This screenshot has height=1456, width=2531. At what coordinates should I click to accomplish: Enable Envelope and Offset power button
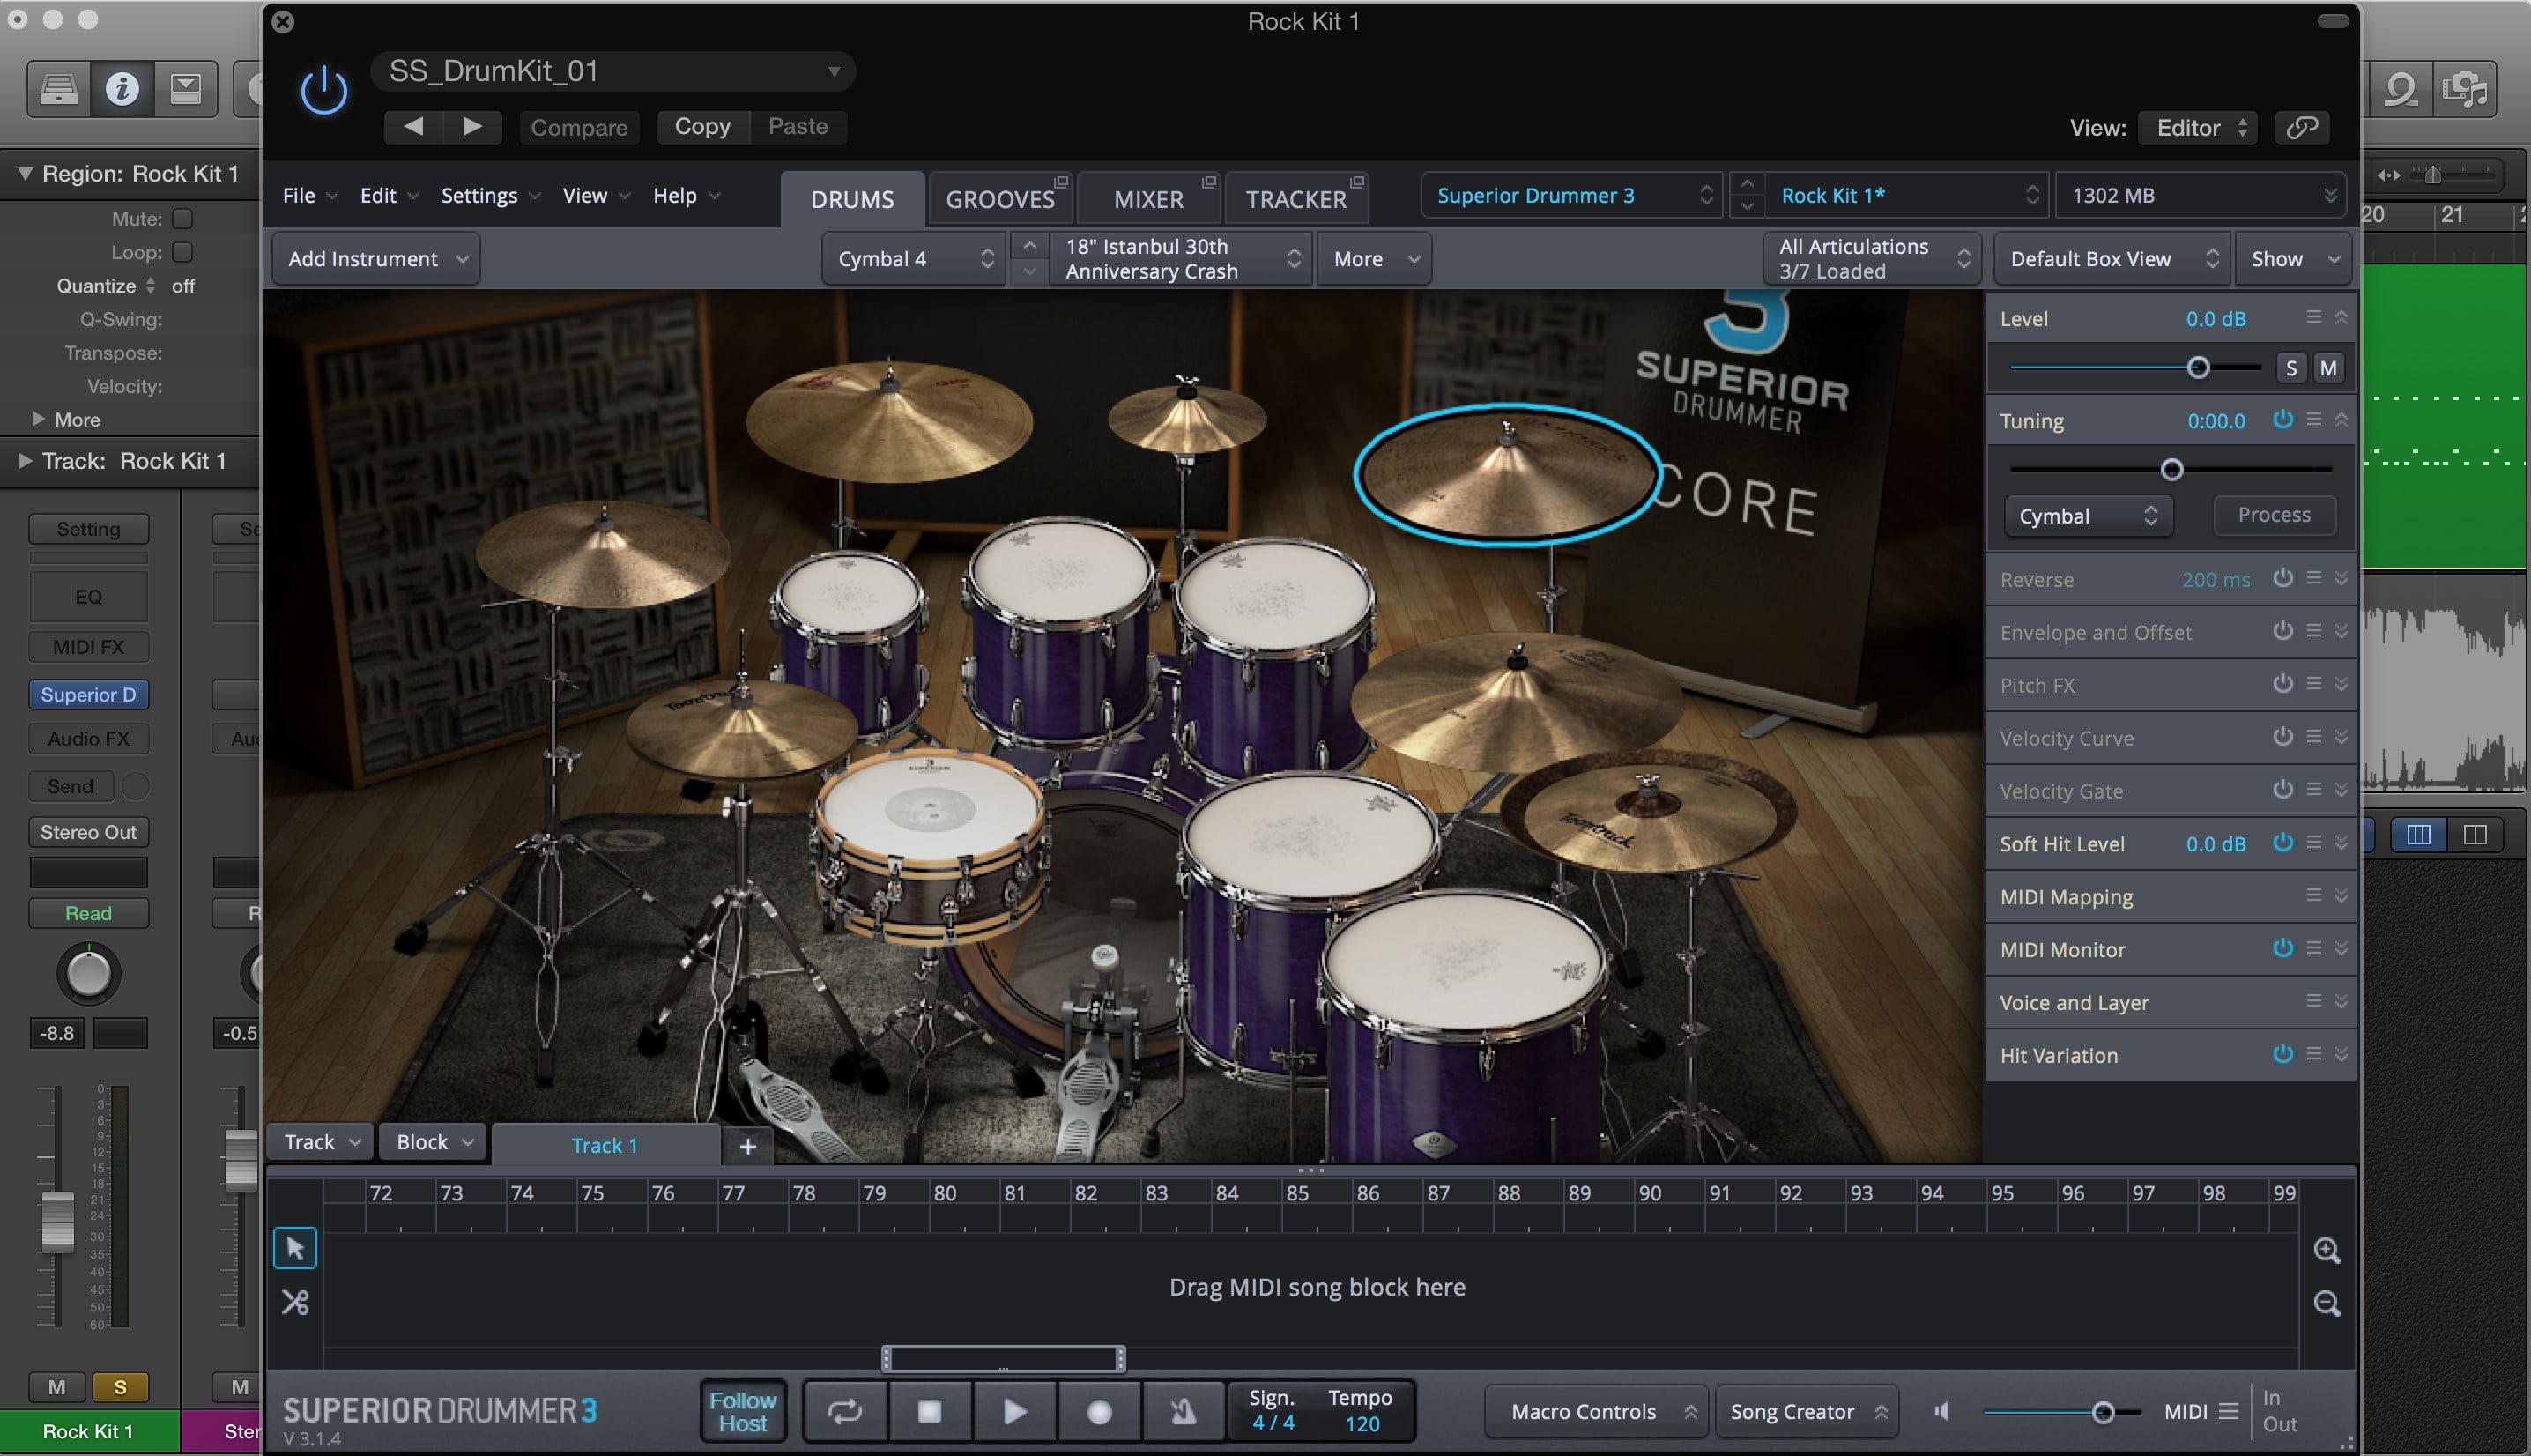[x=2282, y=630]
